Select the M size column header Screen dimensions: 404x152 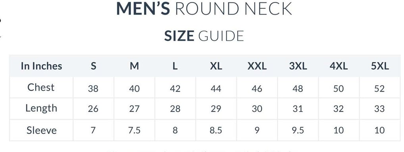(134, 66)
